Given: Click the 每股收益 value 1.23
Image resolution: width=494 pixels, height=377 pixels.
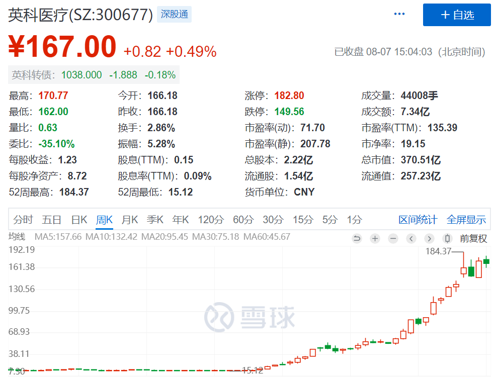Looking at the screenshot, I should point(67,160).
